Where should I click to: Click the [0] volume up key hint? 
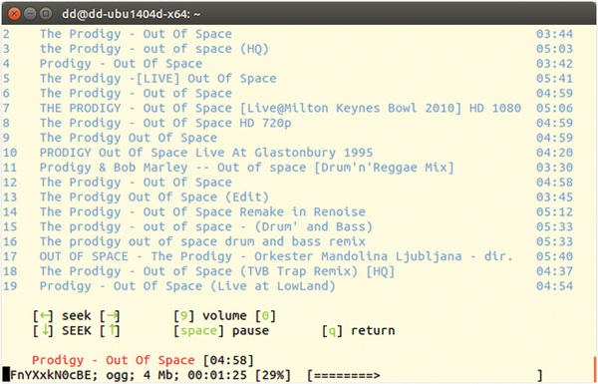265,316
